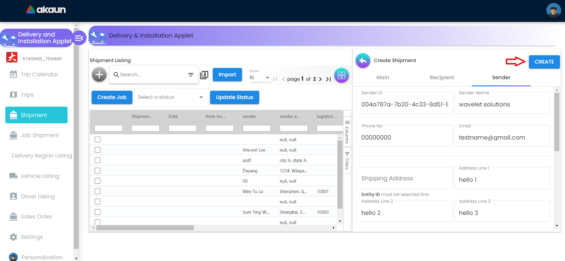565x261 pixels.
Task: Switch to the Recipient tab
Action: [442, 77]
